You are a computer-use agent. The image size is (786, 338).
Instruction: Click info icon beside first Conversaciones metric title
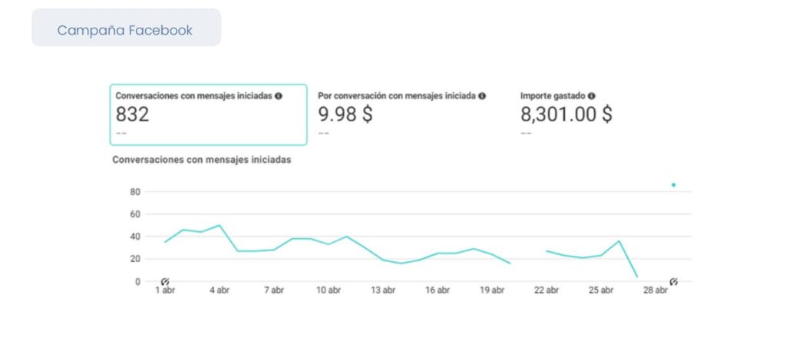pos(279,96)
